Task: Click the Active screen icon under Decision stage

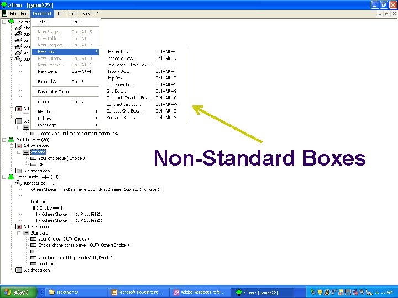Action: [19, 146]
